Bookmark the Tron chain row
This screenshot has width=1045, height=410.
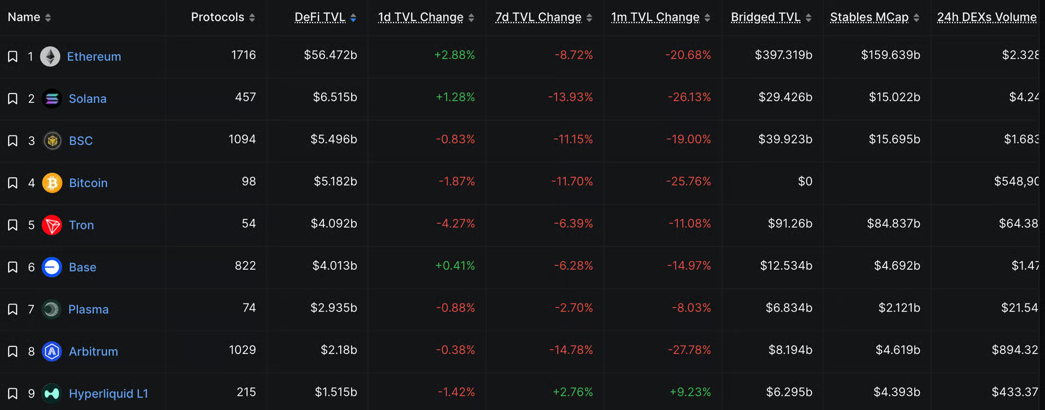click(x=13, y=225)
